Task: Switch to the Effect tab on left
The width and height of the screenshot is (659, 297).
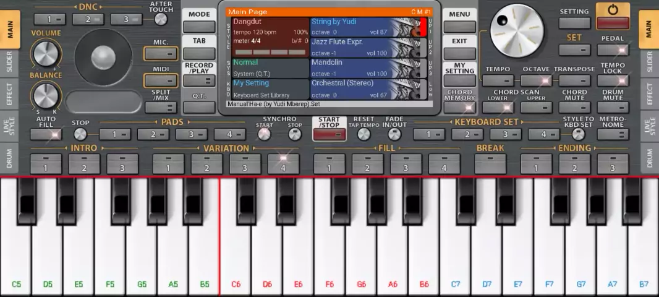Action: pos(9,95)
